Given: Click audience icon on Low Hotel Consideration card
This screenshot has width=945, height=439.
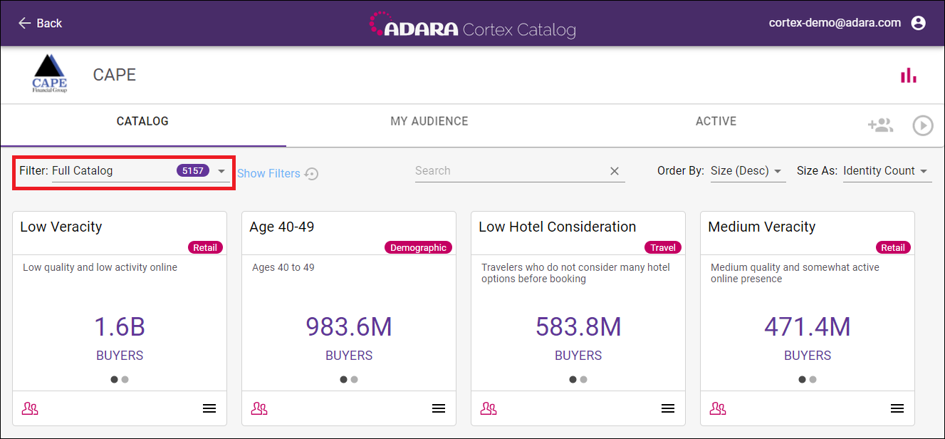Looking at the screenshot, I should (x=489, y=408).
